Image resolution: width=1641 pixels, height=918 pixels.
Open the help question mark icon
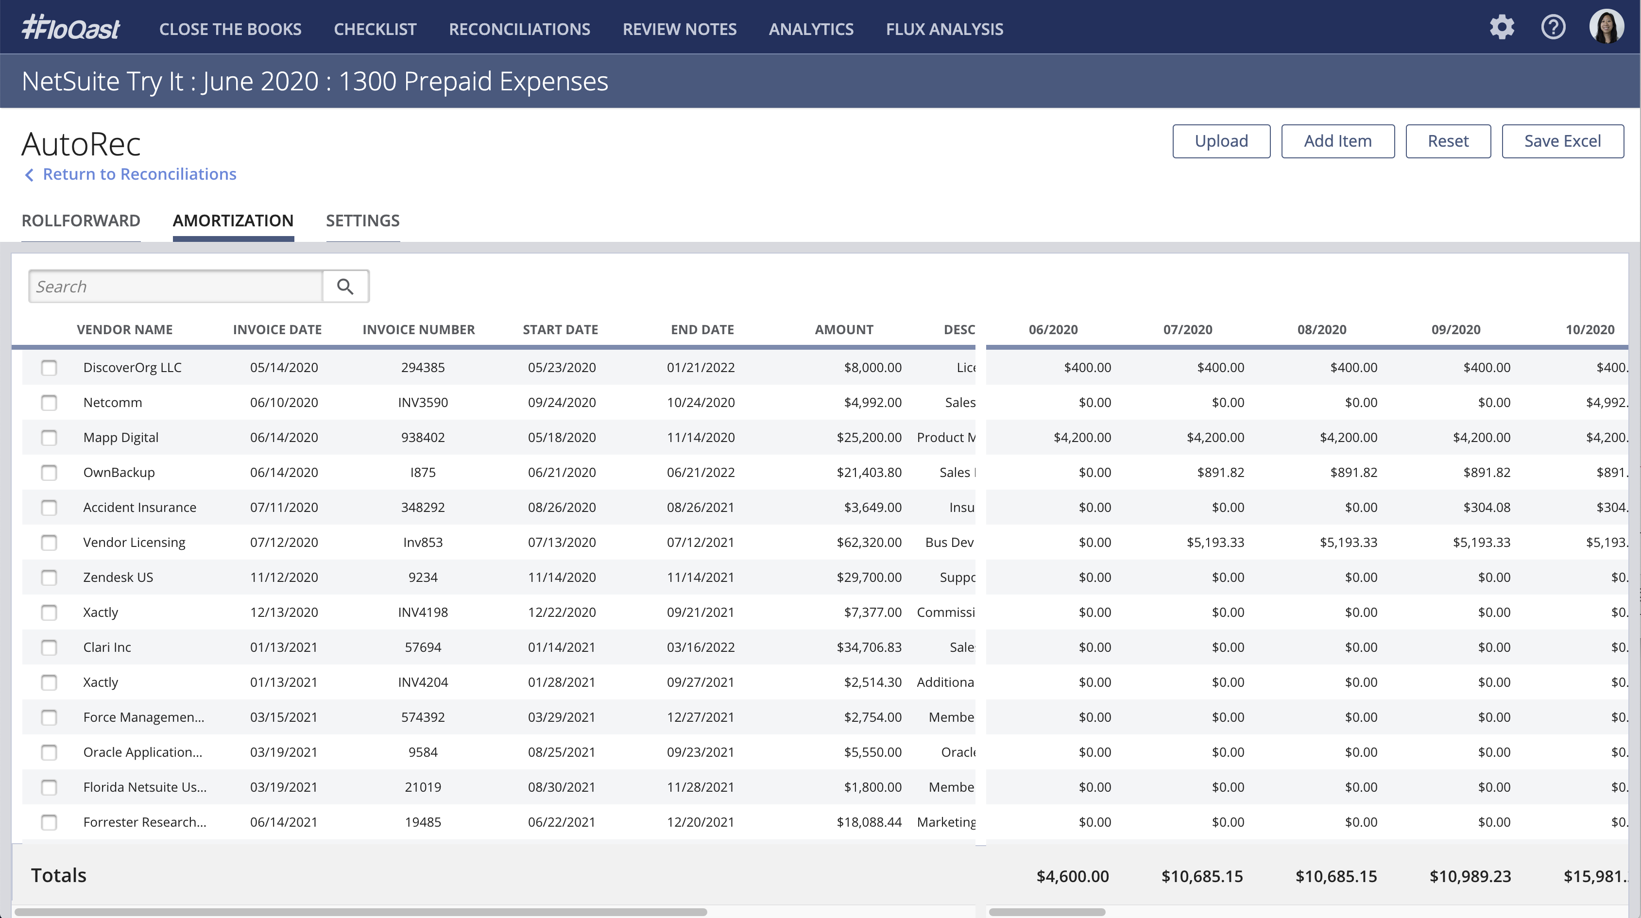[x=1553, y=27]
